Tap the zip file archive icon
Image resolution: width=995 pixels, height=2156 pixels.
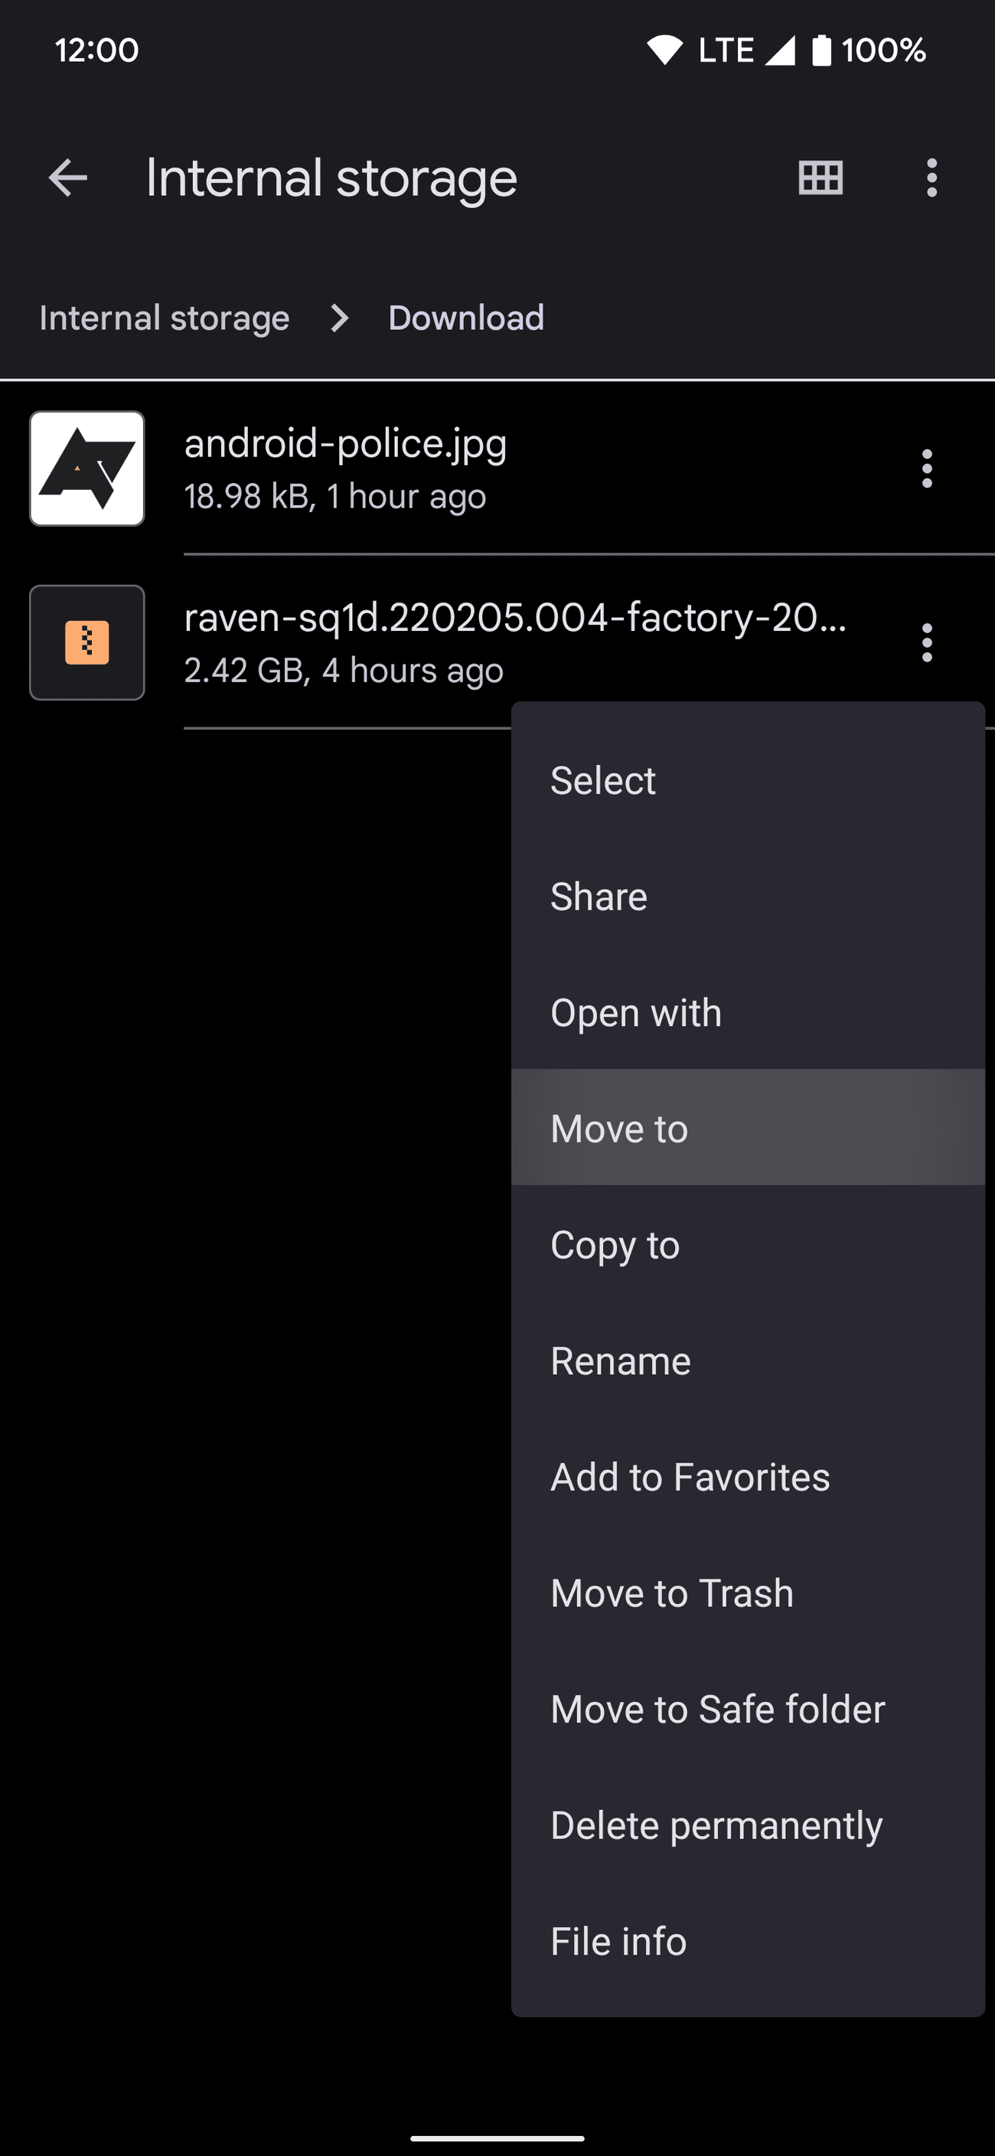click(x=87, y=643)
